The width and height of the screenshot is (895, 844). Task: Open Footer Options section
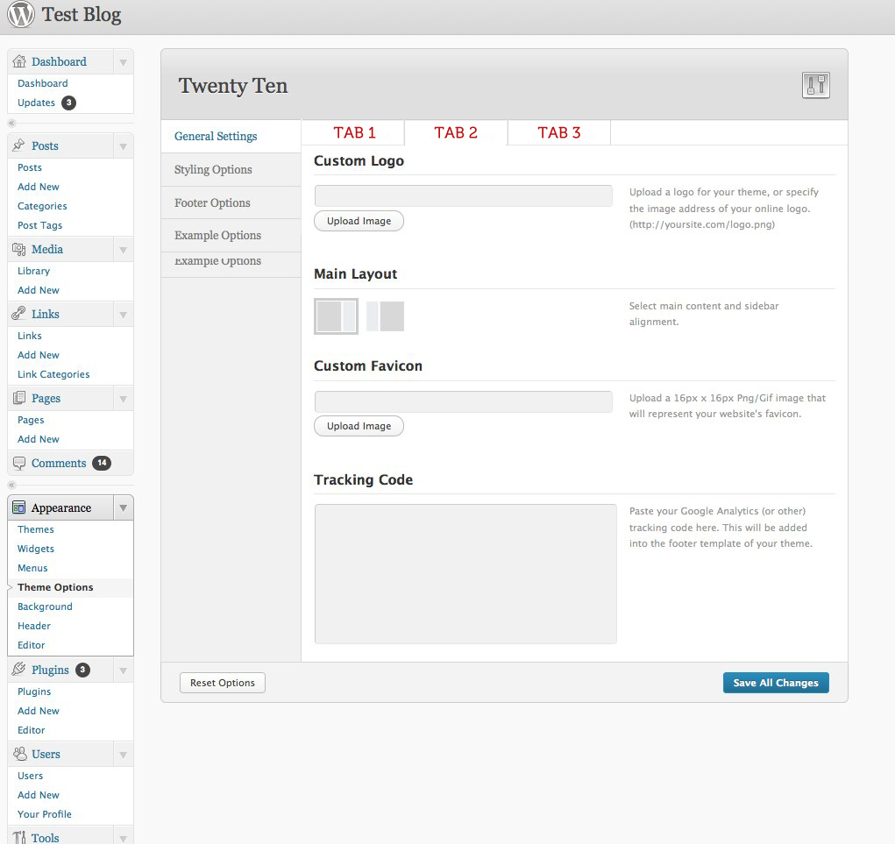click(231, 202)
